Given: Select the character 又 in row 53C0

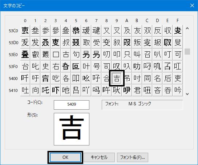Looking at the screenshot, I should tap(106, 30).
